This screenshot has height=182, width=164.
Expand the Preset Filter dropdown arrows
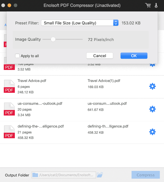[x=116, y=23]
